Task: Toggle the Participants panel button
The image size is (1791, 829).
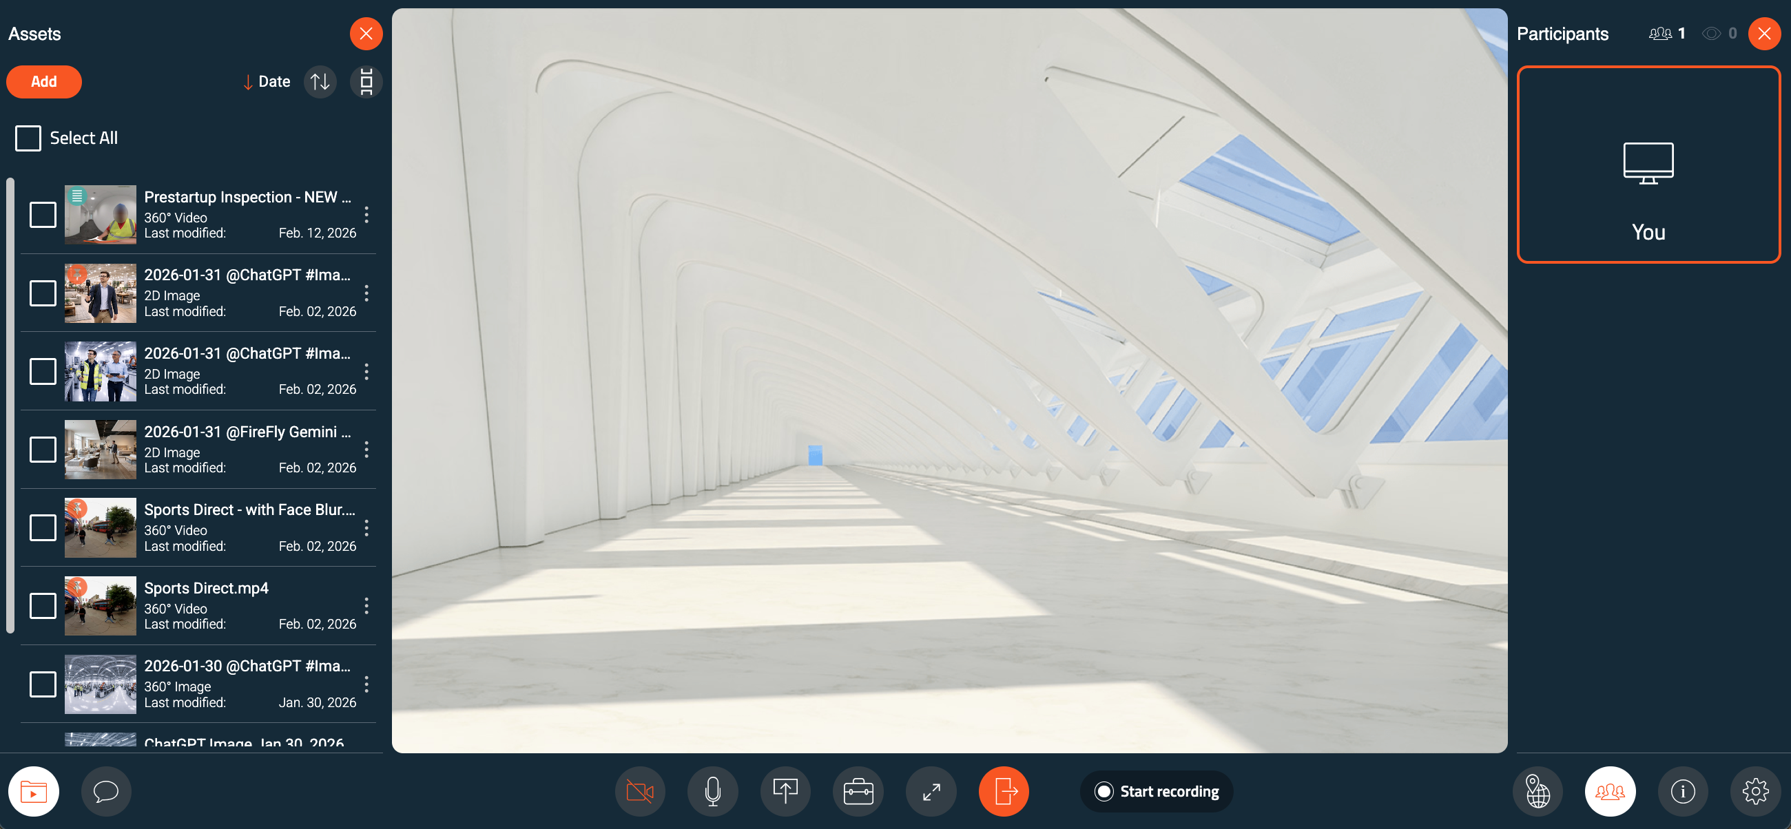Action: tap(1610, 790)
